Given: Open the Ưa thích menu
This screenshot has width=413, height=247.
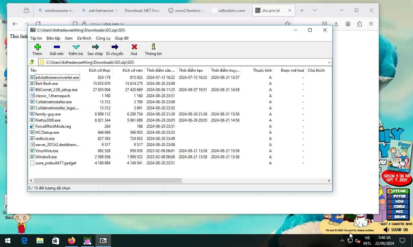Looking at the screenshot, I should [x=84, y=38].
